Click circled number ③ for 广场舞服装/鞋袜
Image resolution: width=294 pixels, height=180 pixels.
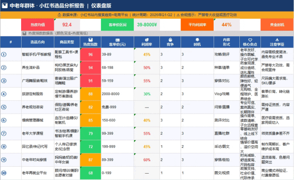coord(4,81)
